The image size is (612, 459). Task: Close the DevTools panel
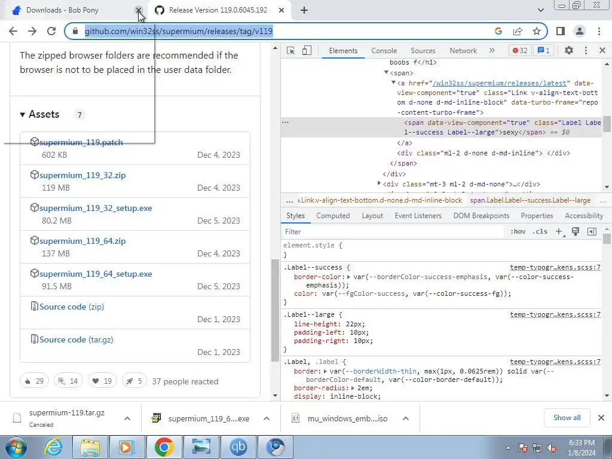(602, 50)
